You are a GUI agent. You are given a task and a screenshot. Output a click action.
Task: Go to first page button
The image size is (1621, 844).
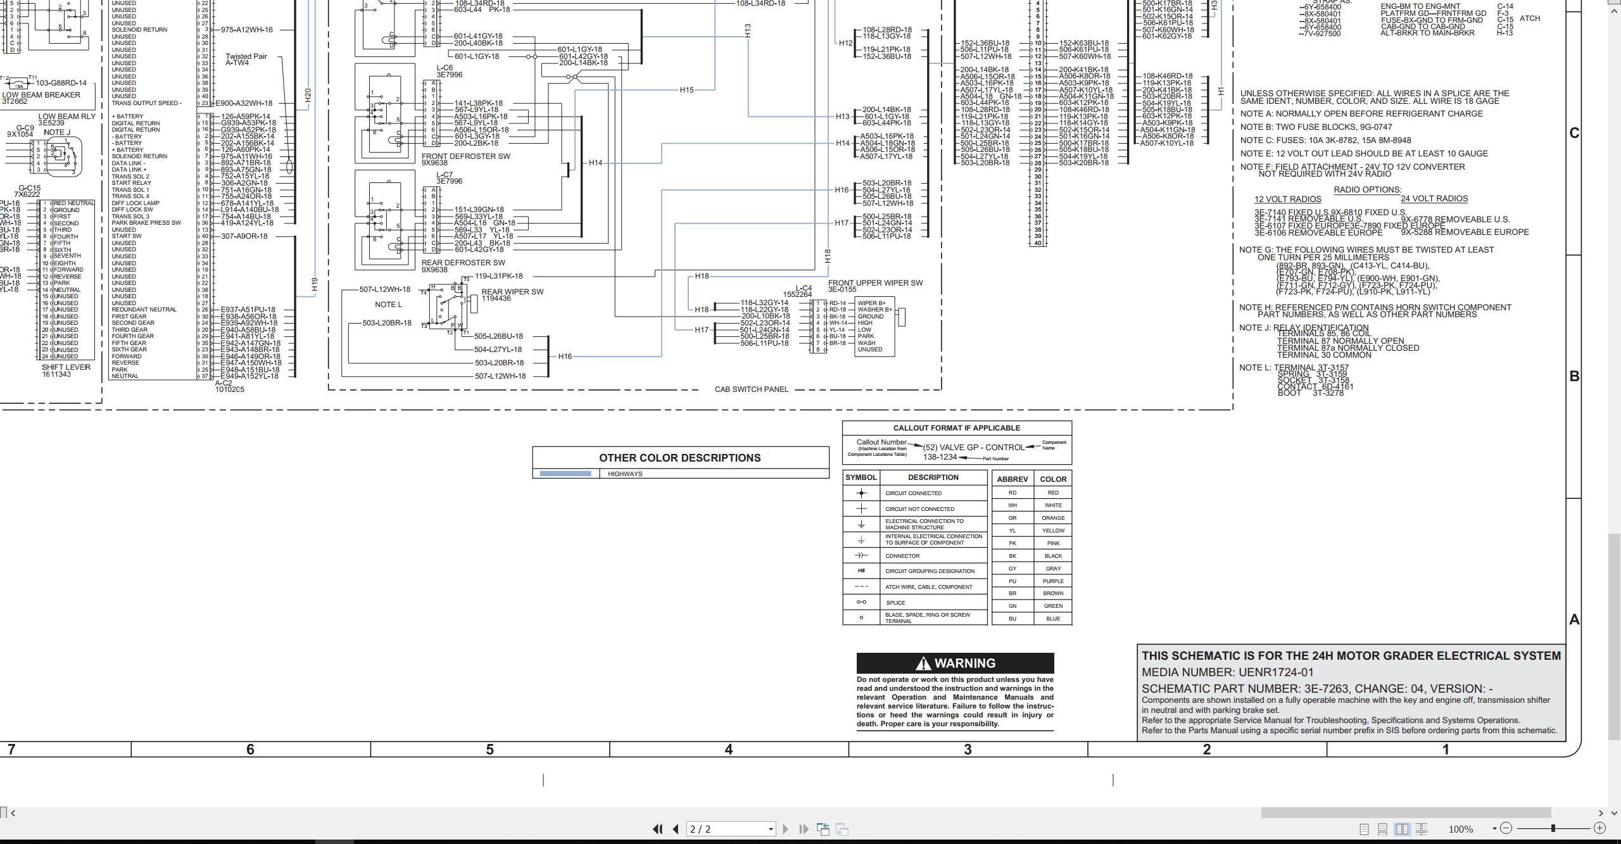tap(657, 829)
